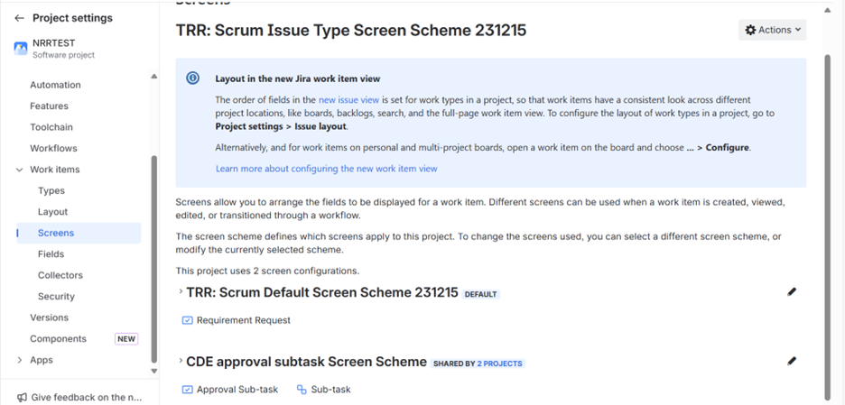Click sidebar scrollbar down arrow
This screenshot has width=845, height=405.
coord(154,371)
